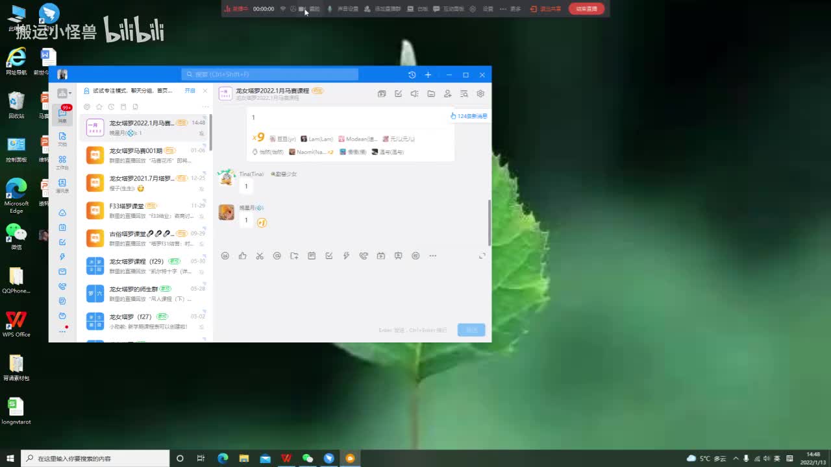Open 互动面板 in live toolbar
831x467 pixels.
click(x=449, y=8)
